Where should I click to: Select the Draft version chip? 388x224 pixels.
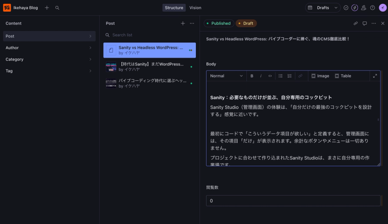tap(246, 23)
